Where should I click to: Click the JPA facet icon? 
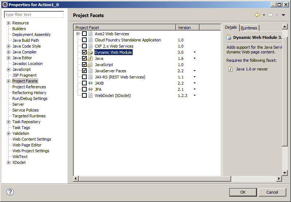tap(90, 89)
